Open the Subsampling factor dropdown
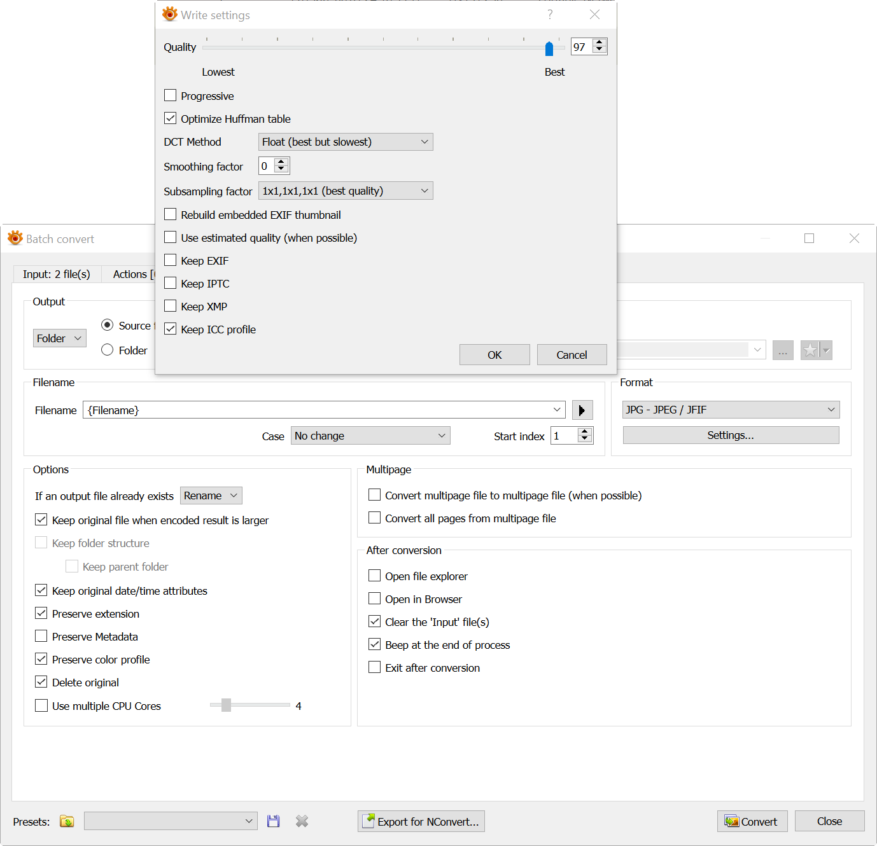877x846 pixels. [346, 191]
